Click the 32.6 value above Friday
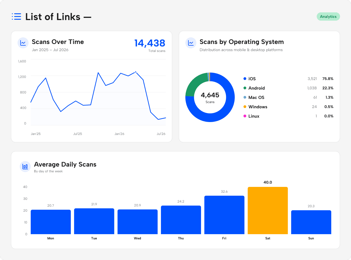This screenshot has height=260, width=351. coord(224,192)
